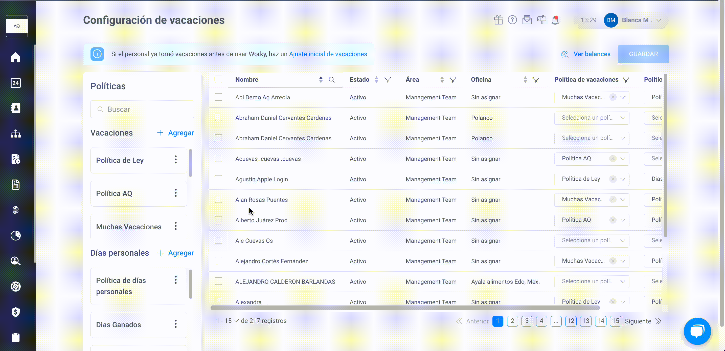This screenshot has width=725, height=351.
Task: Open the help question mark icon
Action: point(512,20)
